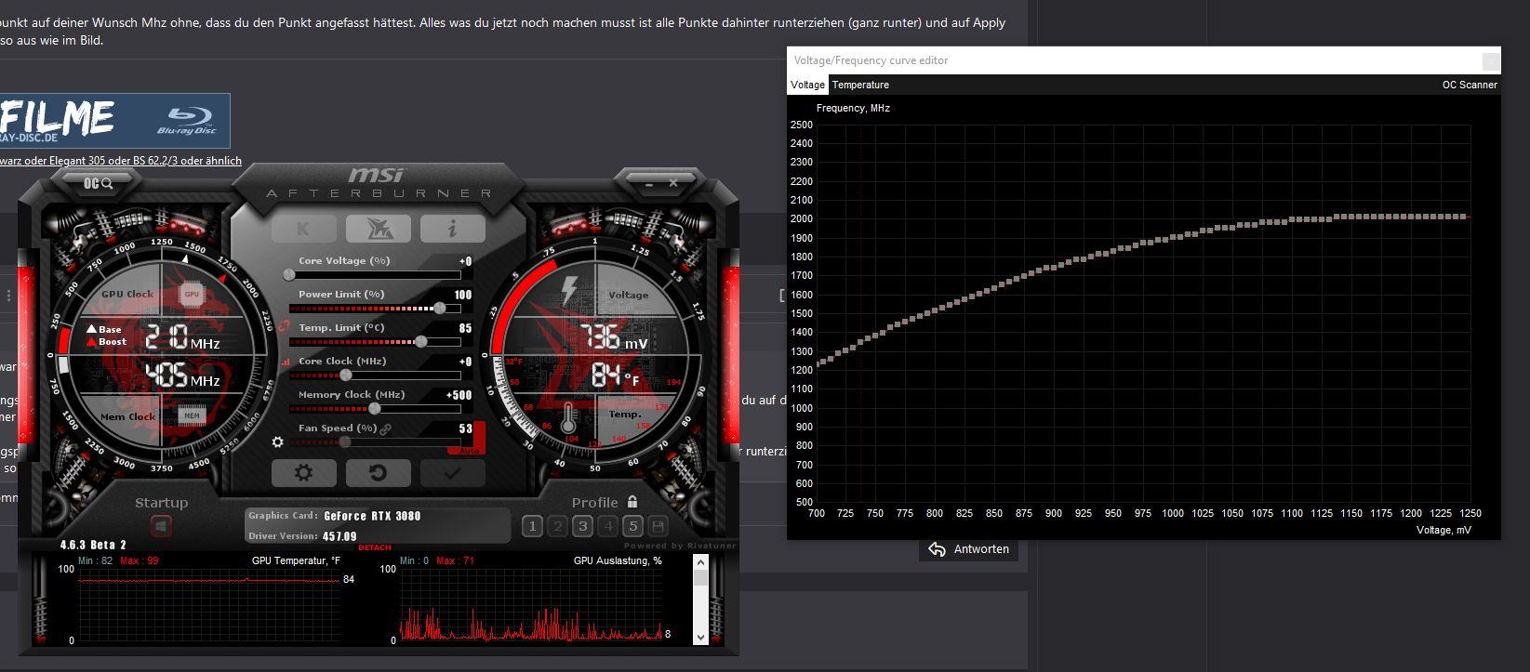Click the MSI dragon logo button
1530x672 pixels.
[378, 229]
